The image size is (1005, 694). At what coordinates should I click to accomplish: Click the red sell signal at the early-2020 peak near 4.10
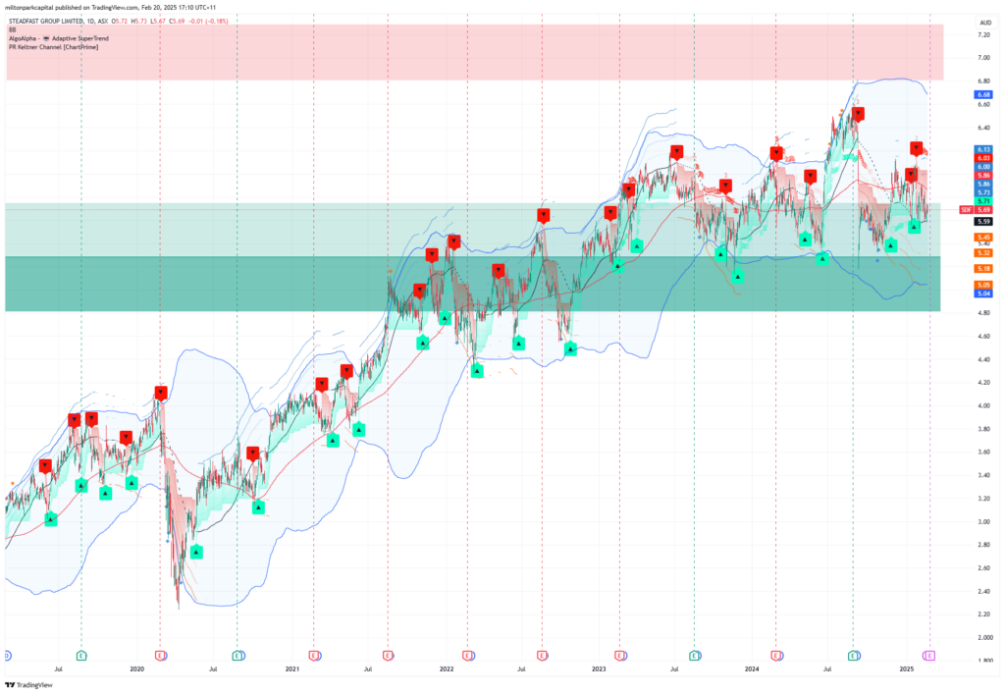160,393
